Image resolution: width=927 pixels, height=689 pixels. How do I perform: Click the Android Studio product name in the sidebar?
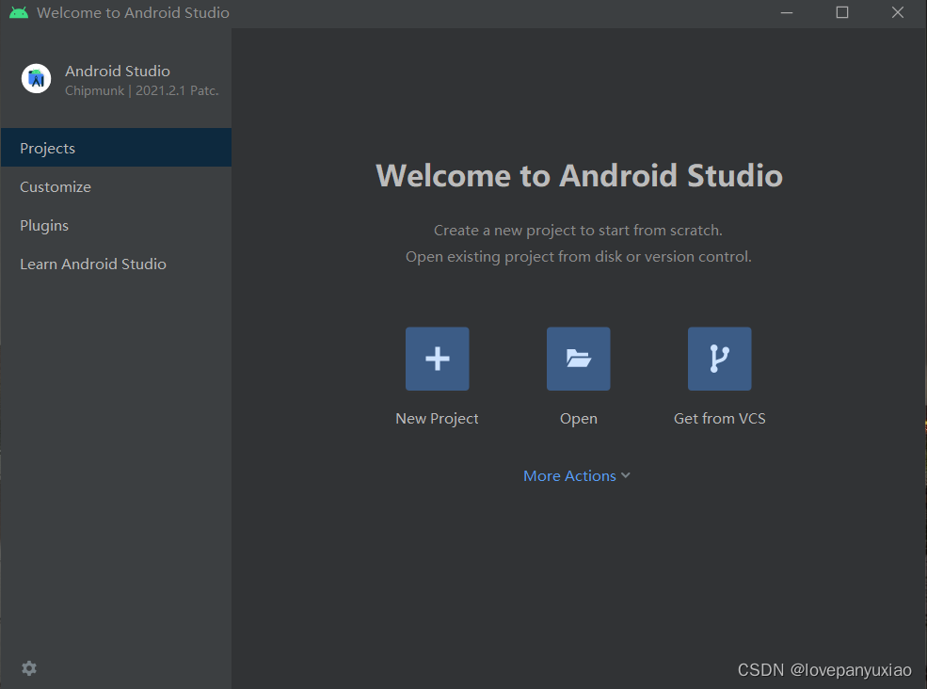[x=118, y=71]
